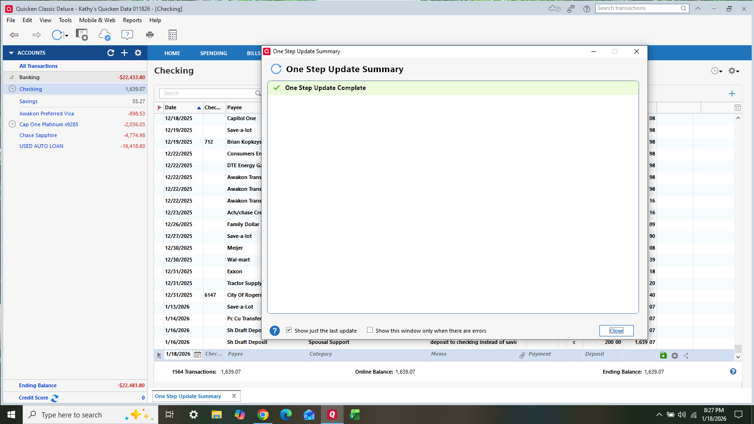Image resolution: width=754 pixels, height=424 pixels.
Task: Click the Credit Score refresh arrows icon
Action: pyautogui.click(x=55, y=398)
